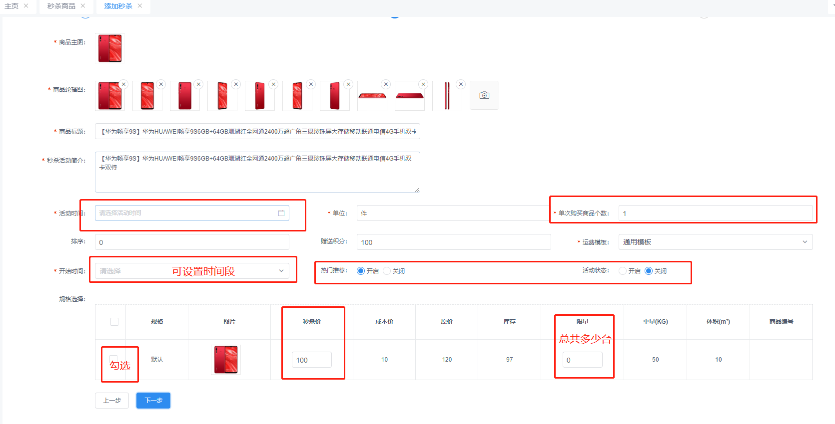Toggle the select-all checkbox in spec table header
The image size is (835, 424).
[114, 322]
